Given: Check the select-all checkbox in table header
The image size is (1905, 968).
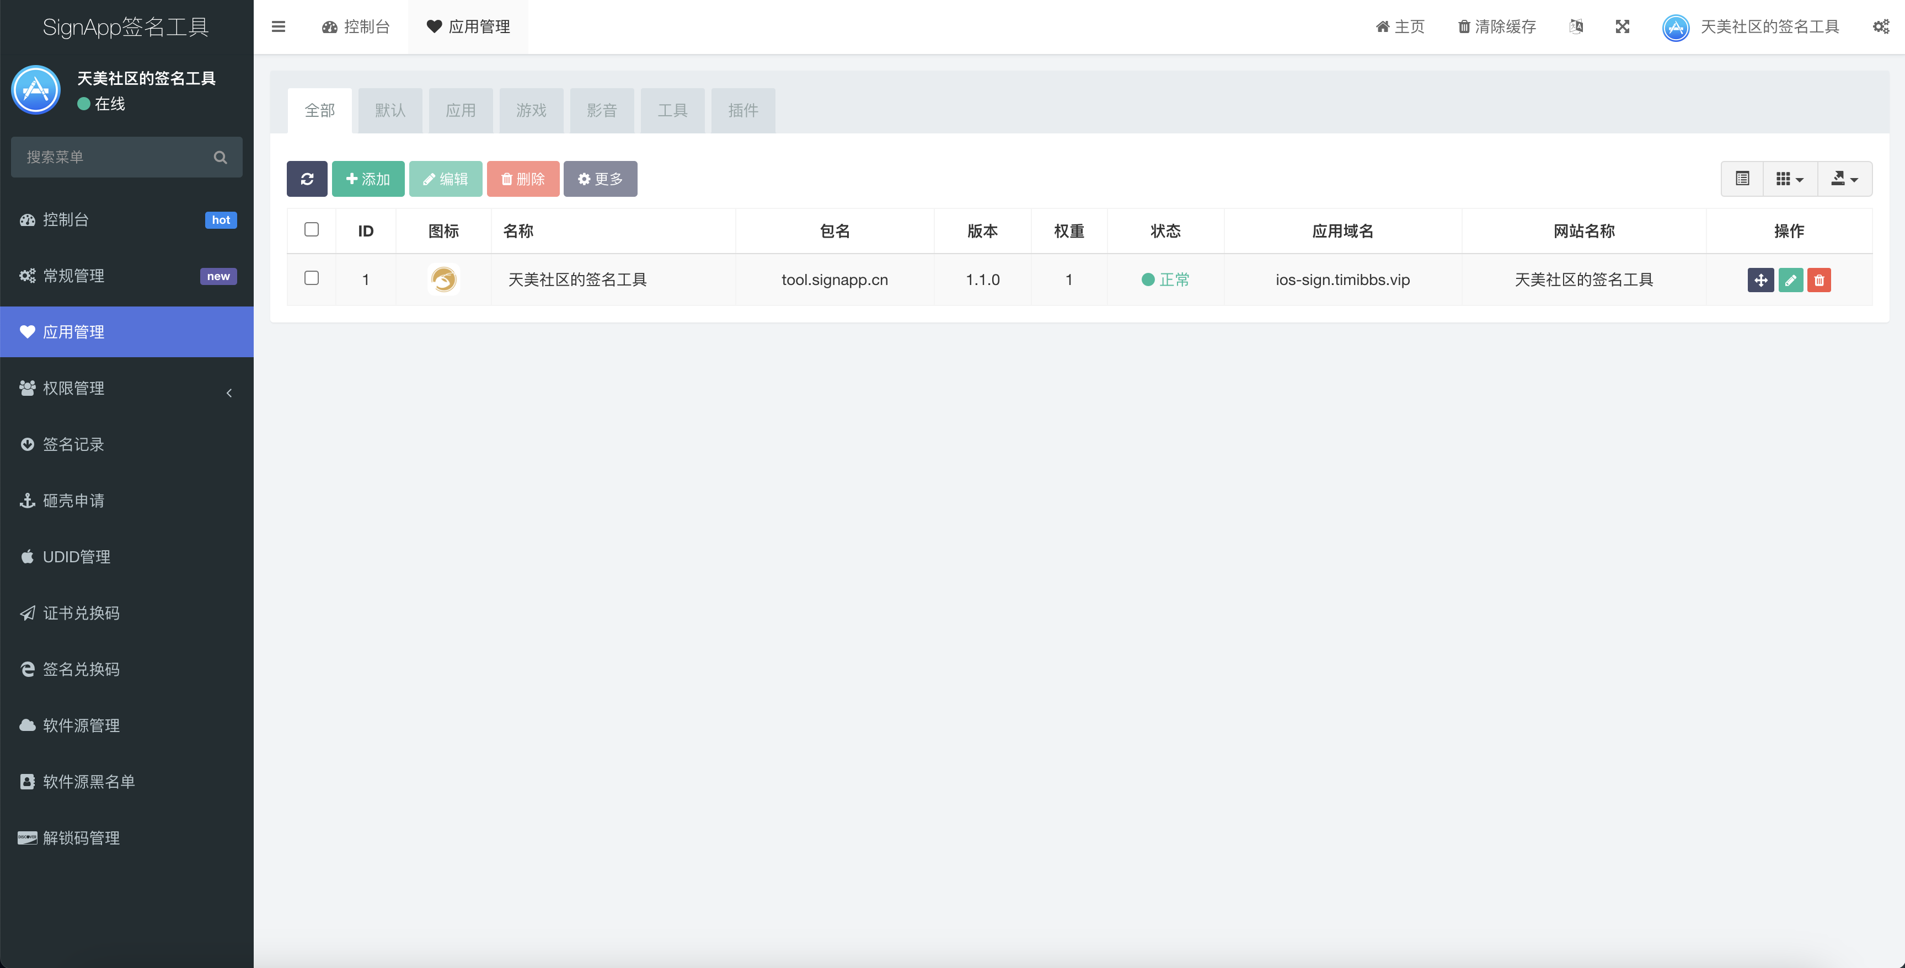Looking at the screenshot, I should tap(311, 230).
